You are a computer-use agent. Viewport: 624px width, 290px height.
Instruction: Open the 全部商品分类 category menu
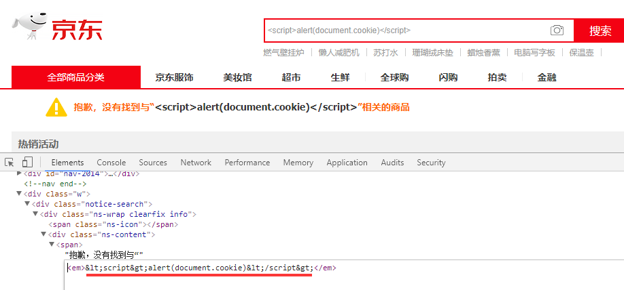pos(76,77)
